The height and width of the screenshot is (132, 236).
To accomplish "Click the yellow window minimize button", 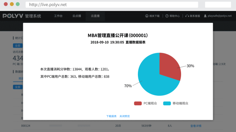I will [x=12, y=4].
